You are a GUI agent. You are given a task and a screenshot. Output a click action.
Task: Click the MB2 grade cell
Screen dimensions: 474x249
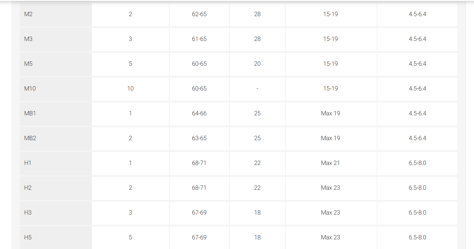pos(56,138)
